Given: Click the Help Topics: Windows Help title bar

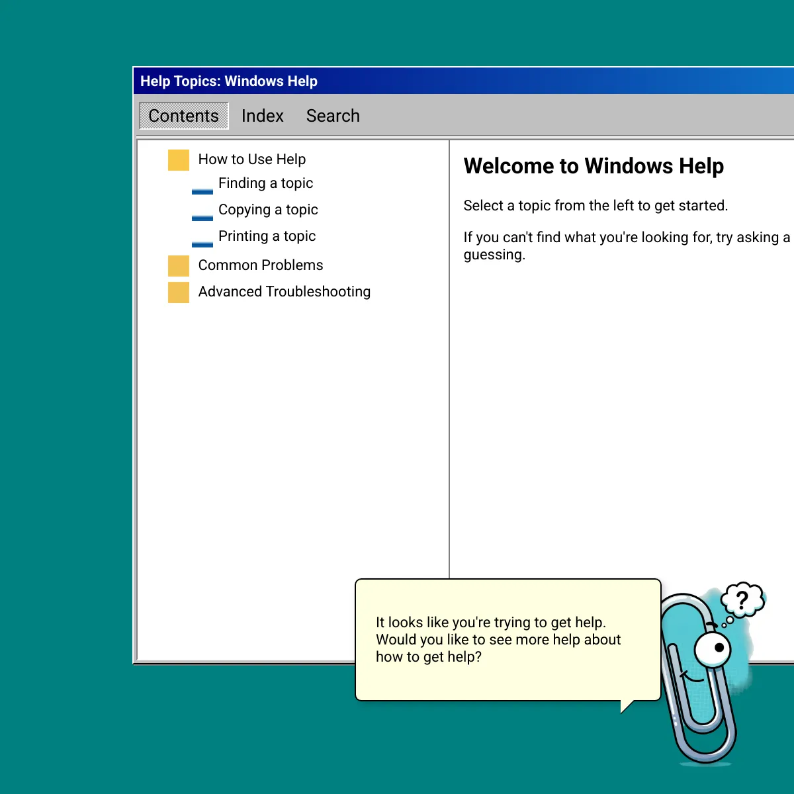Looking at the screenshot, I should [x=463, y=81].
